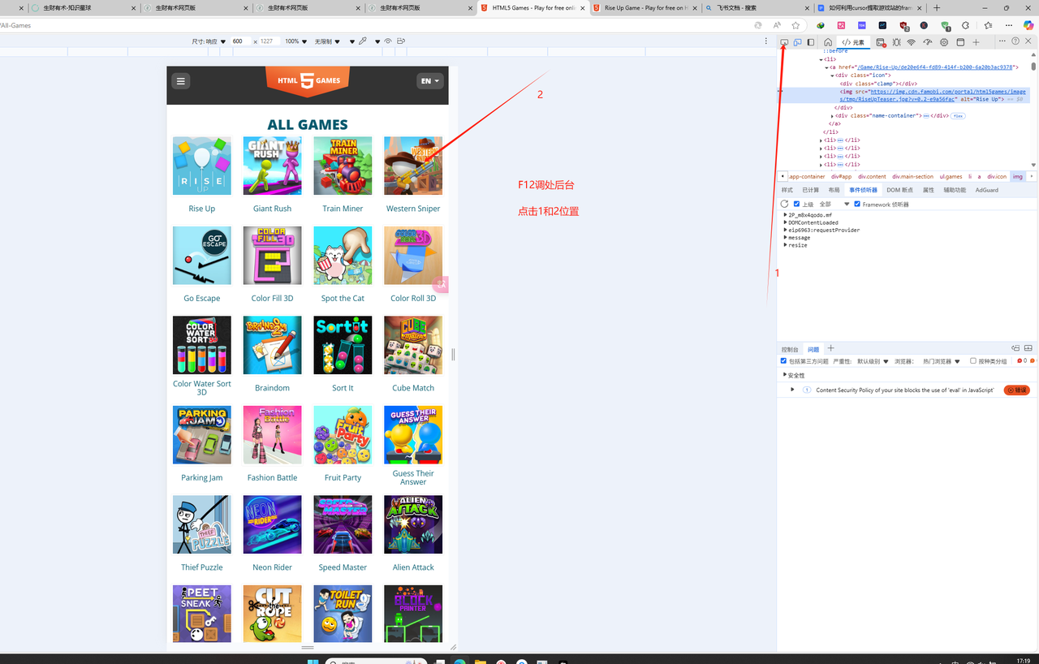The image size is (1039, 664).
Task: Switch to the AdGuard tab
Action: (x=987, y=190)
